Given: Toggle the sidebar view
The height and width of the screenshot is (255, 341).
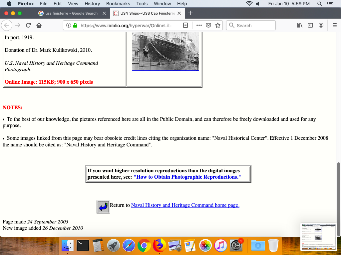Looking at the screenshot, I should point(310,26).
